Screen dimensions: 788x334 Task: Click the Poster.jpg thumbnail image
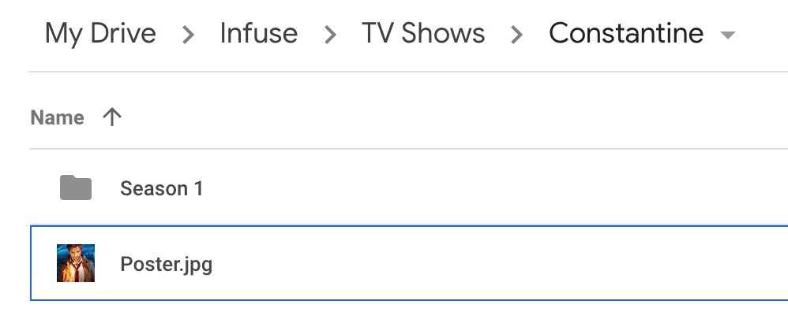point(76,263)
